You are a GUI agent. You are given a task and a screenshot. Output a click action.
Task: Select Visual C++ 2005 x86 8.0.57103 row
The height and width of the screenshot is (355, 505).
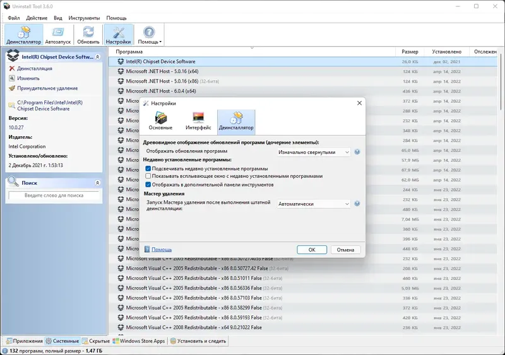pyautogui.click(x=303, y=298)
